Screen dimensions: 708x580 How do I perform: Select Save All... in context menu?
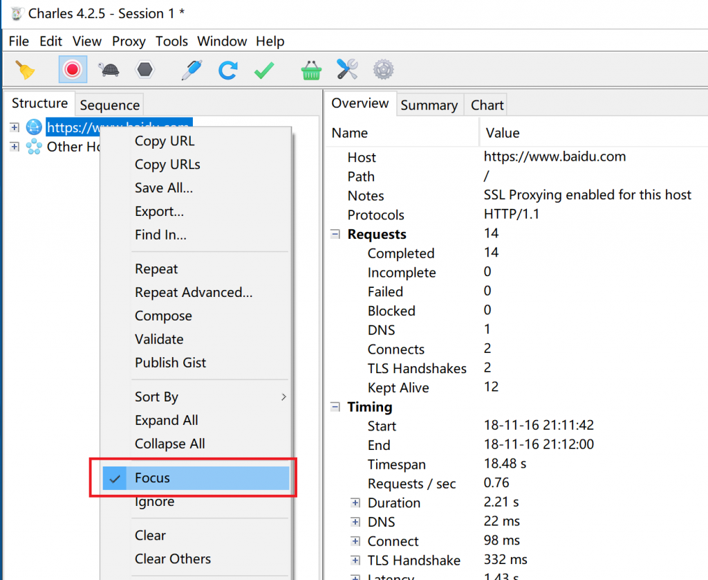[196, 188]
